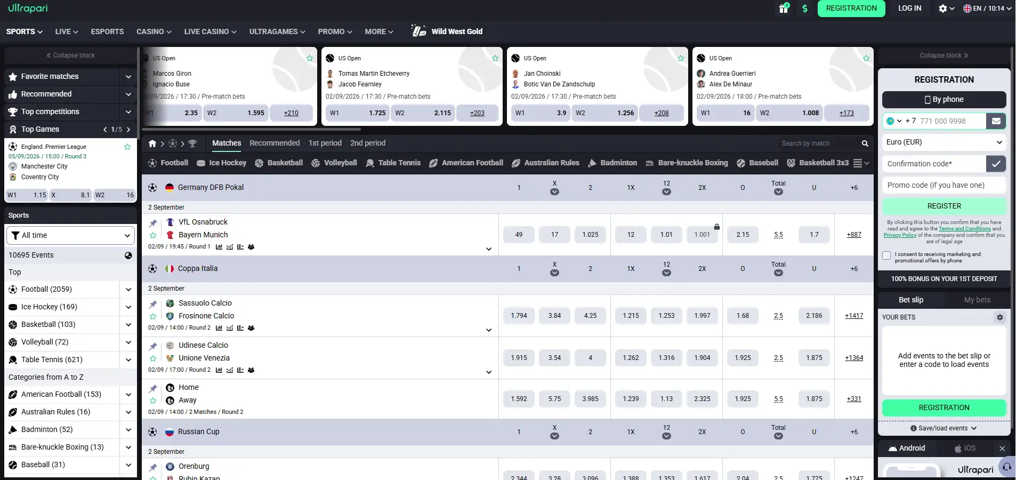Open statistics icon for VfL Osnabruck match
The width and height of the screenshot is (1016, 480).
pos(219,247)
